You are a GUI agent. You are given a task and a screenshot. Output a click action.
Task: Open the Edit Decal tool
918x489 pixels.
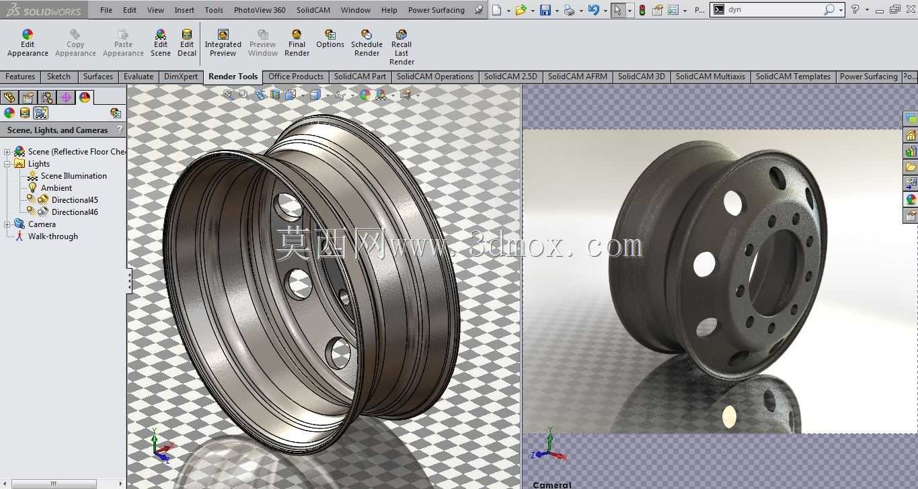(x=187, y=43)
